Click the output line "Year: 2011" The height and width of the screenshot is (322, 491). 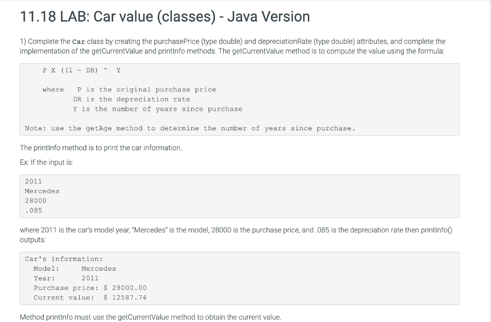(65, 278)
